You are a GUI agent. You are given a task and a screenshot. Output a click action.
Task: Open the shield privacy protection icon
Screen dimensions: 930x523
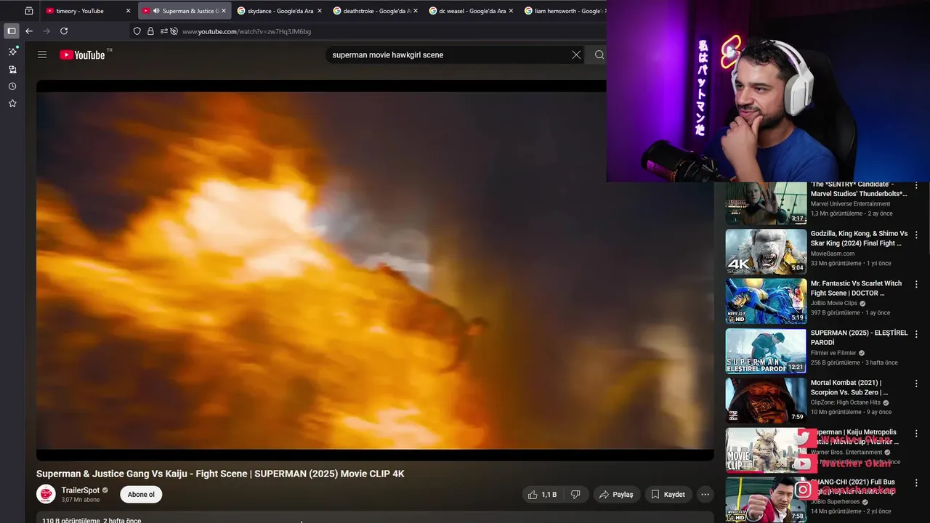click(137, 31)
